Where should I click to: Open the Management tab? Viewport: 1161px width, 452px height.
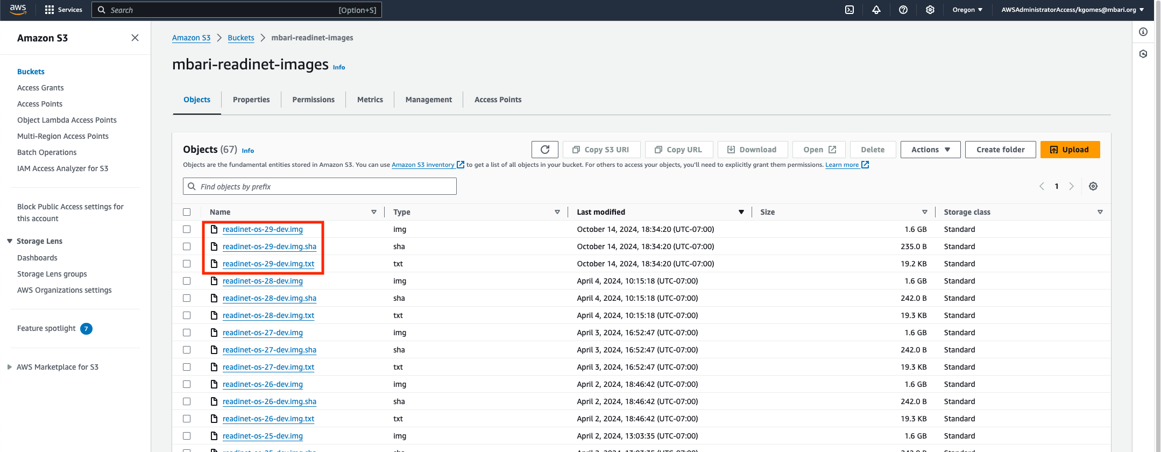point(429,100)
